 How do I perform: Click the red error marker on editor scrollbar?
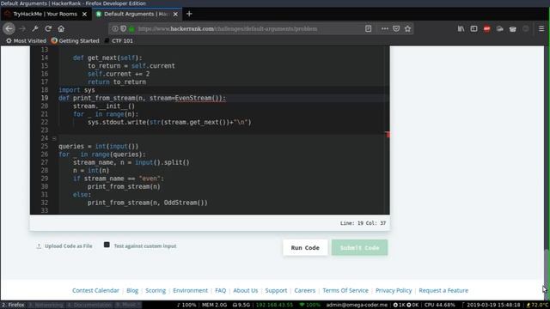(x=388, y=135)
